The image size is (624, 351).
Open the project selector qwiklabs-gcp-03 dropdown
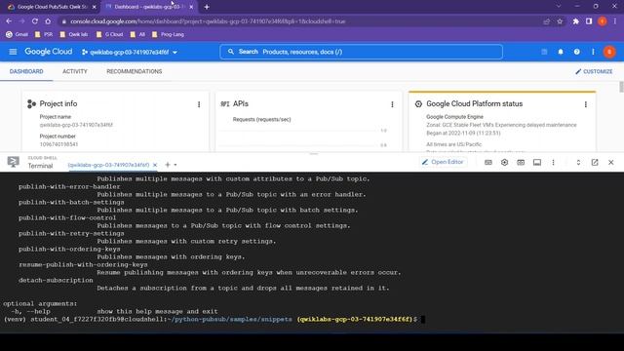point(130,52)
